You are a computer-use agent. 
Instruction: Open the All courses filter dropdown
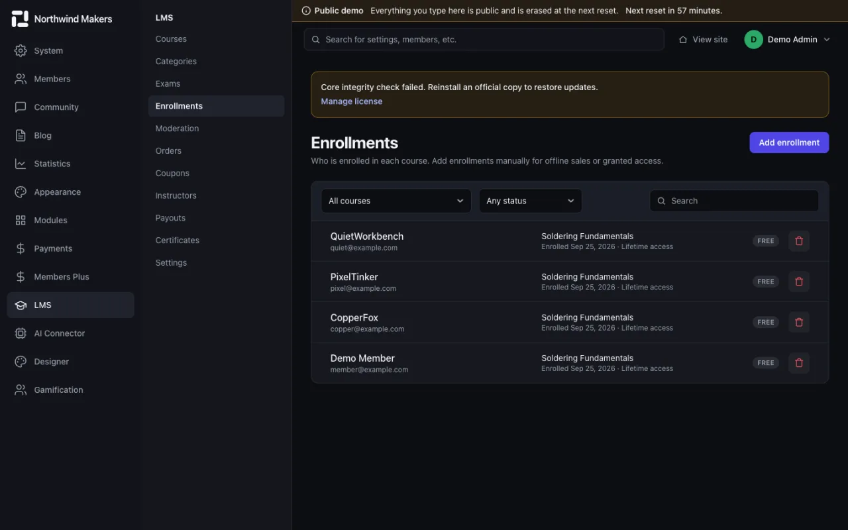396,201
